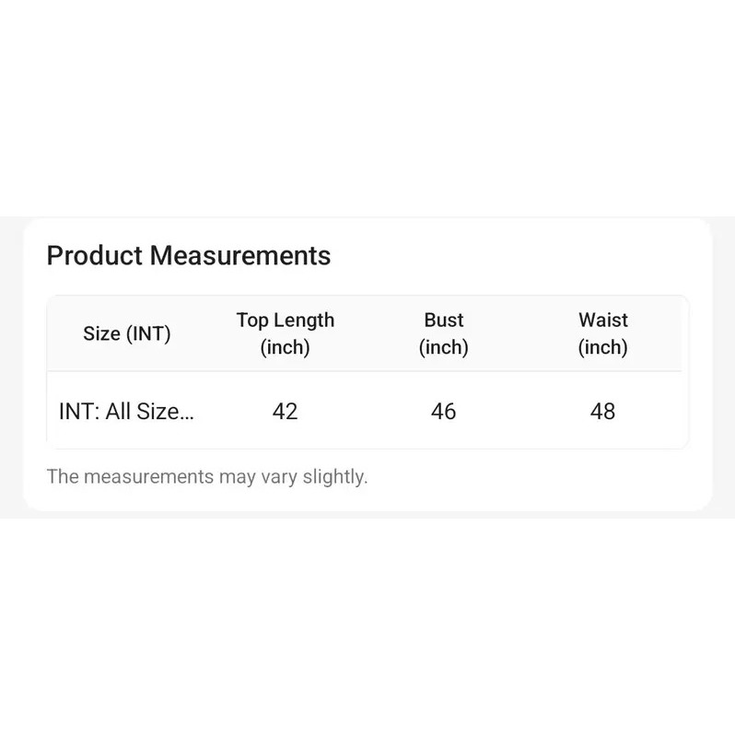Click the ellipsis after All Size
735x735 pixels.
pos(186,413)
